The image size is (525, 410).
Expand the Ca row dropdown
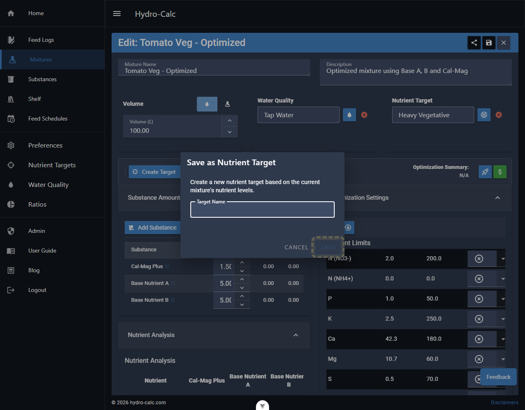pos(503,339)
